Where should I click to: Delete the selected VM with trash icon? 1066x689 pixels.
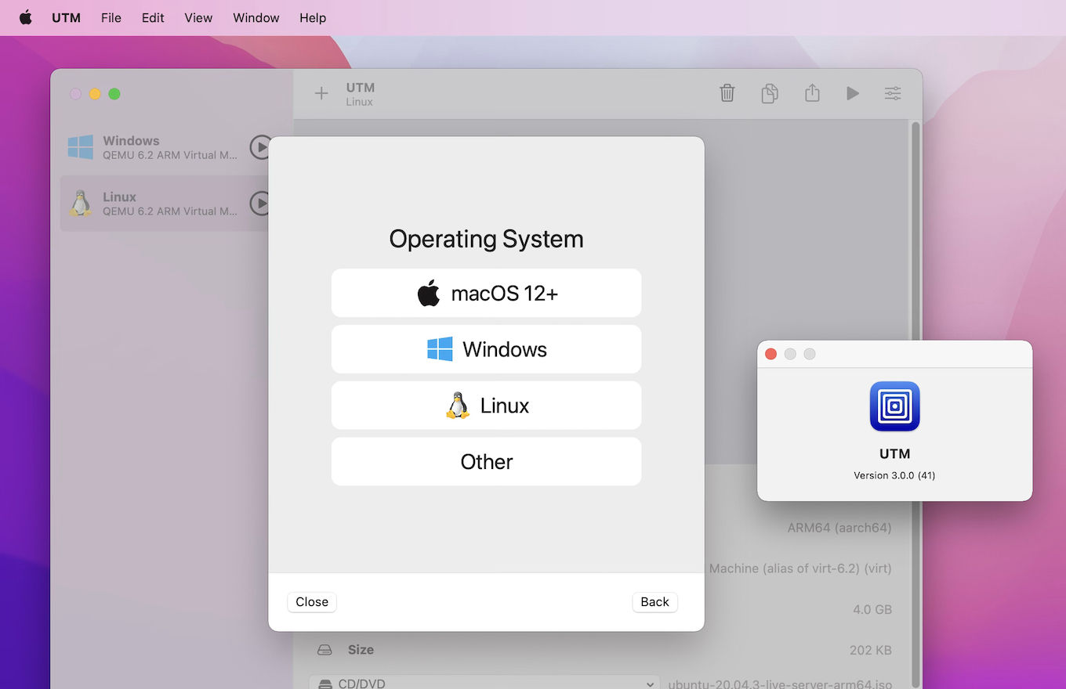point(727,93)
